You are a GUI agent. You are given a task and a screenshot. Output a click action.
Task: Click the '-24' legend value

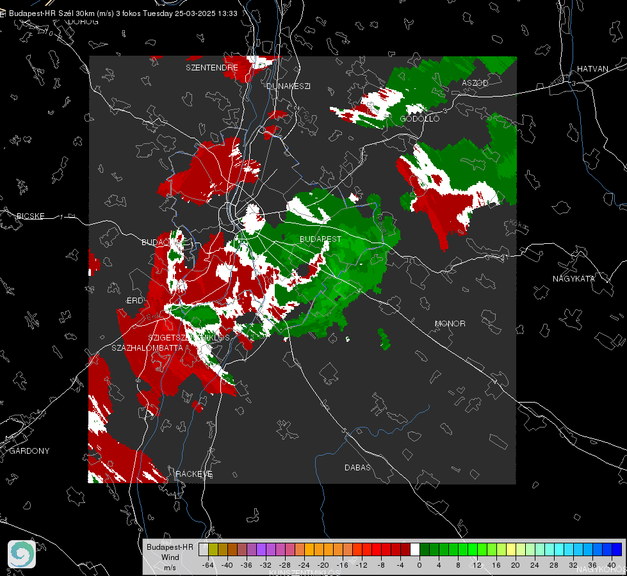[x=304, y=565]
